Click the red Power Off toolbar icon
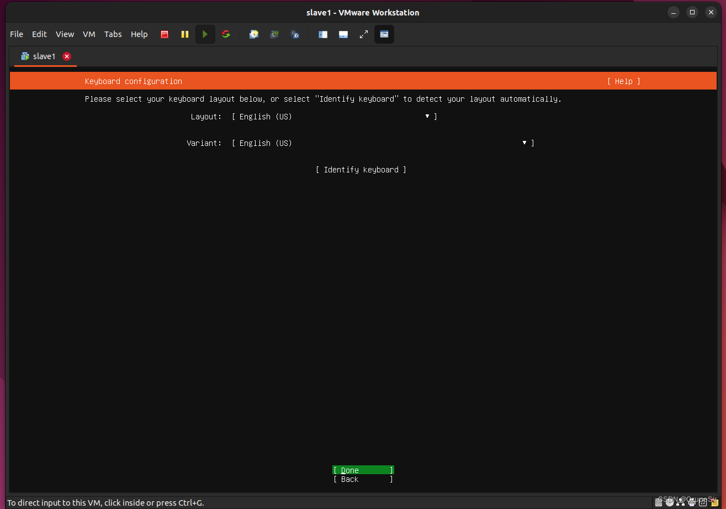 pyautogui.click(x=165, y=34)
